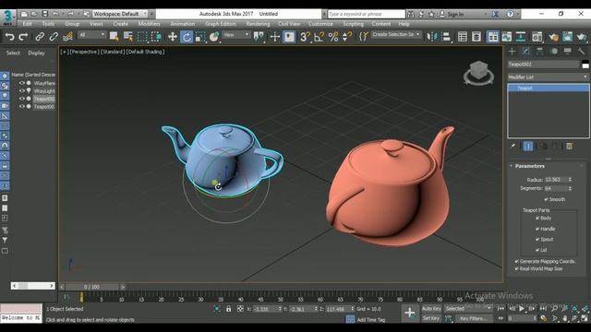
Task: Click the Radius spinner arrows
Action: click(570, 180)
